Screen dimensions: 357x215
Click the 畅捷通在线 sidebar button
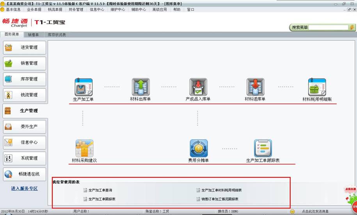coord(25,174)
